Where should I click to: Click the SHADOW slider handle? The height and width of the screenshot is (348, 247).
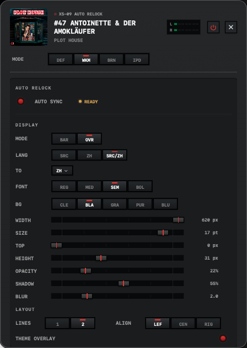pyautogui.click(x=123, y=283)
